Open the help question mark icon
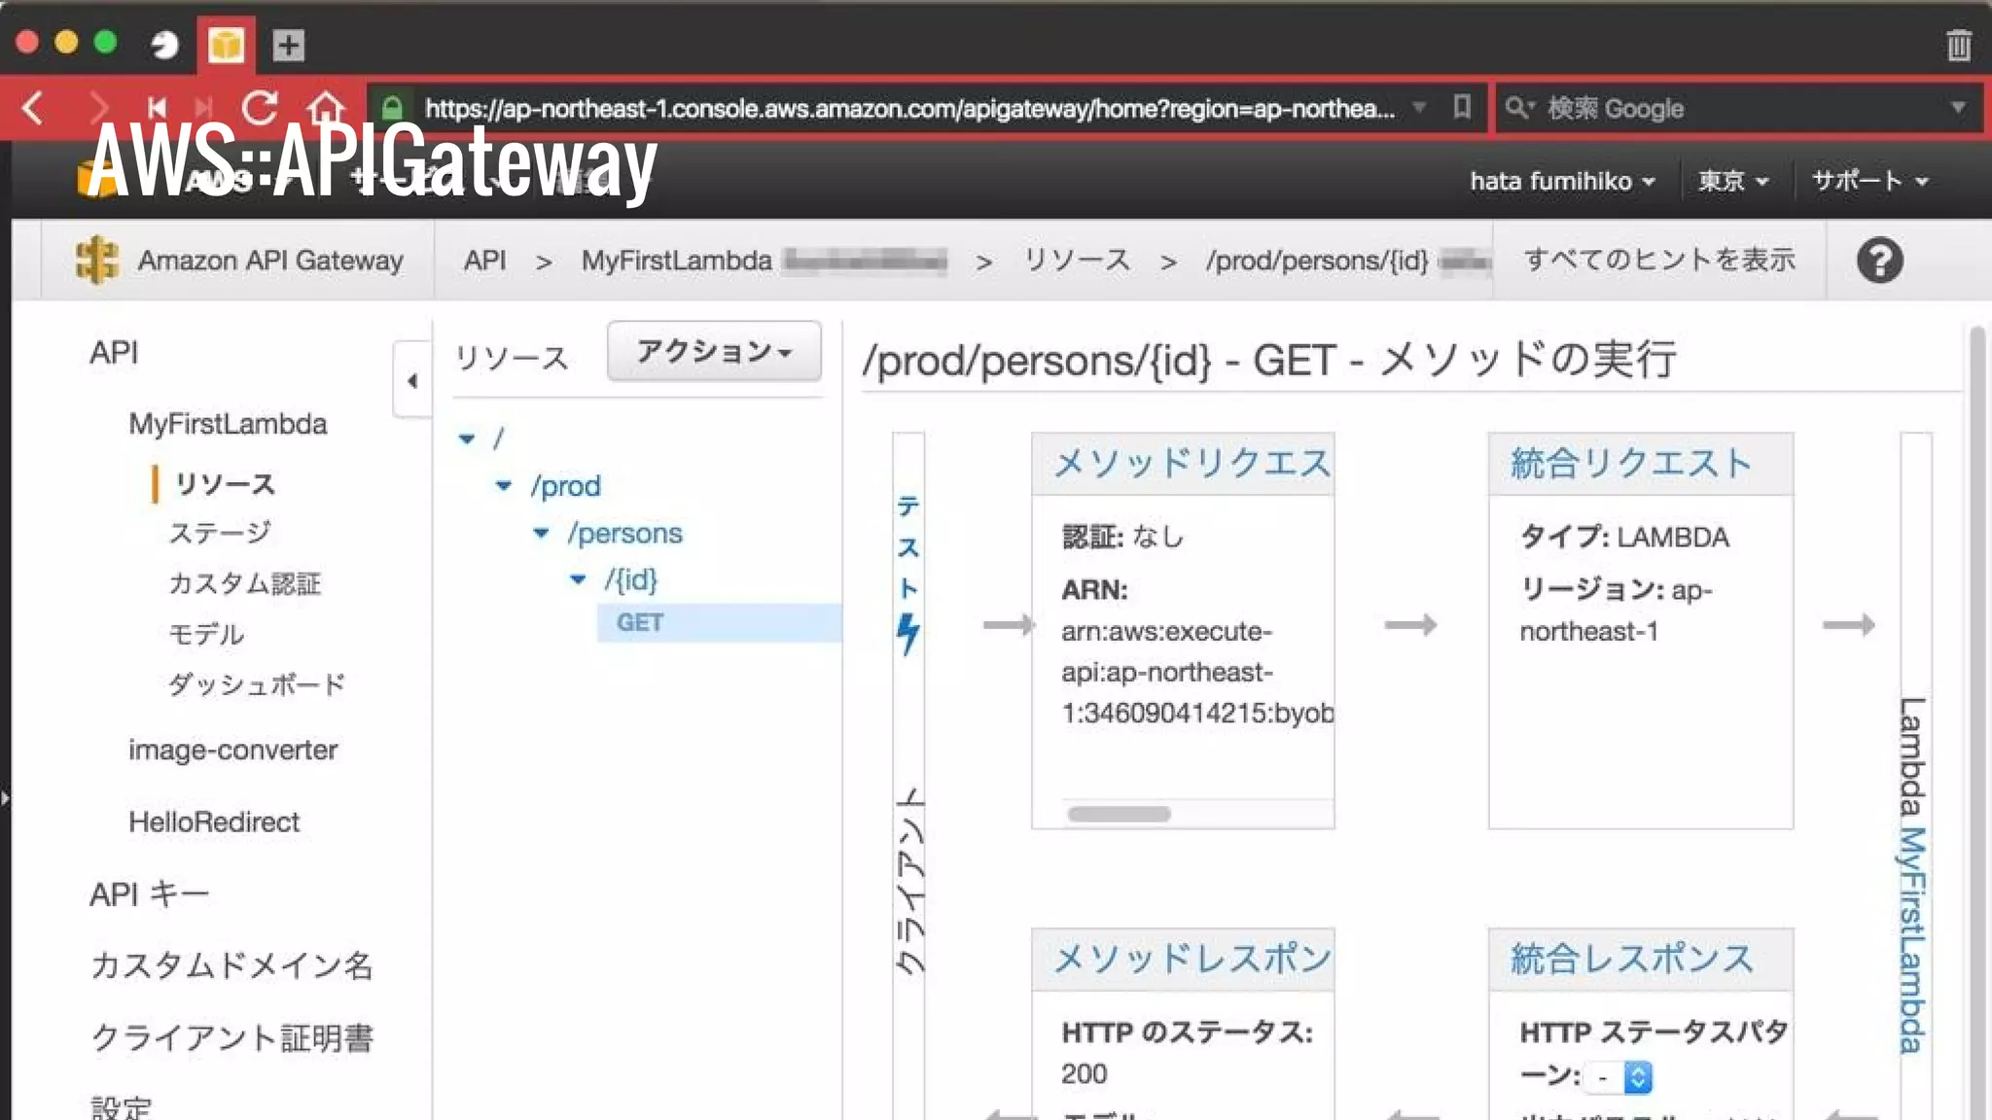 (1879, 261)
